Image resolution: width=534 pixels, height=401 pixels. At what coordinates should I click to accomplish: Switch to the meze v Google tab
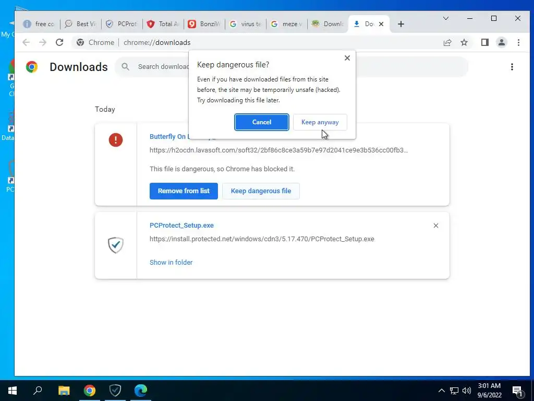287,24
